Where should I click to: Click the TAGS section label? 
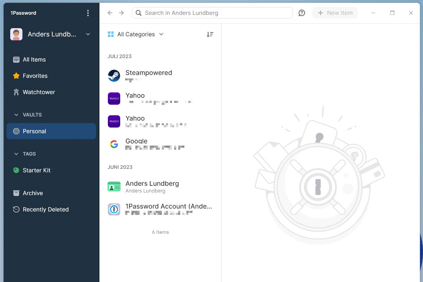[x=29, y=154]
